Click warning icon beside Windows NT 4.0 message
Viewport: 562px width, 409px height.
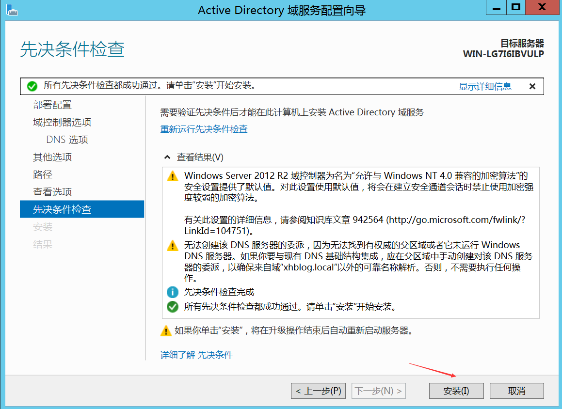pos(173,176)
